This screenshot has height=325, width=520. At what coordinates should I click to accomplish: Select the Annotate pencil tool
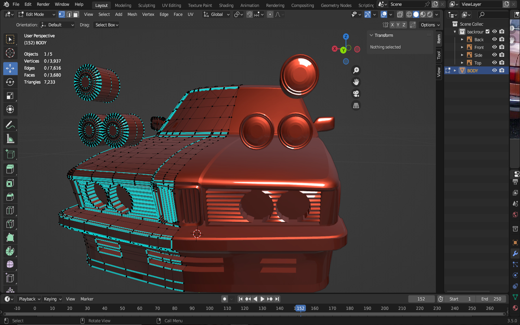tap(10, 125)
